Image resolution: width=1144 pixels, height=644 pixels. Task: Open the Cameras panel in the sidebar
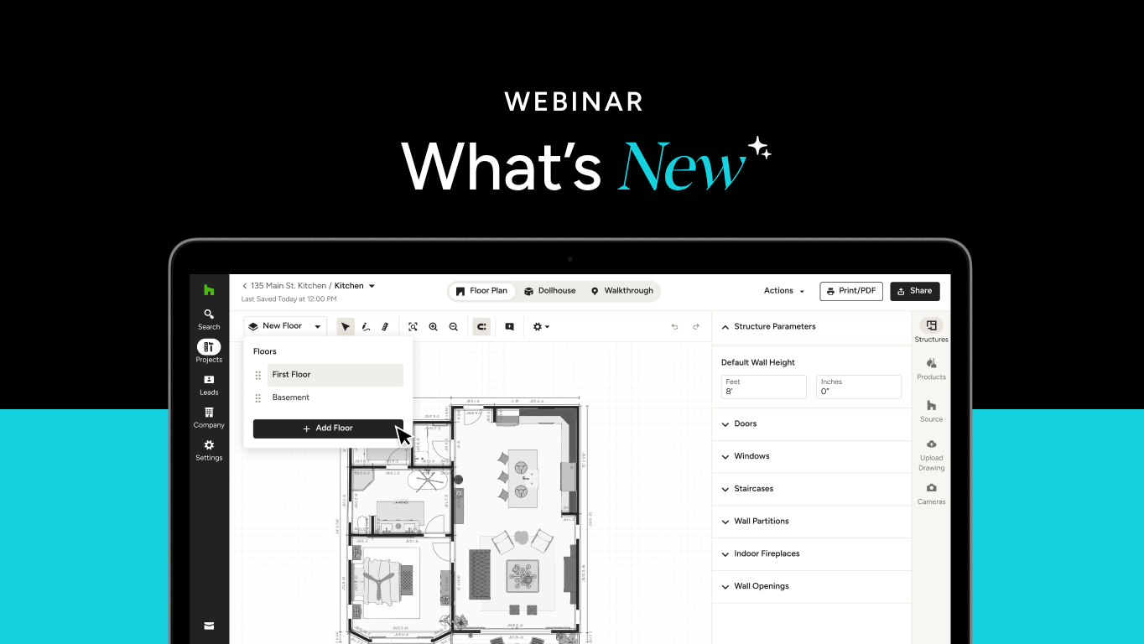(x=931, y=493)
